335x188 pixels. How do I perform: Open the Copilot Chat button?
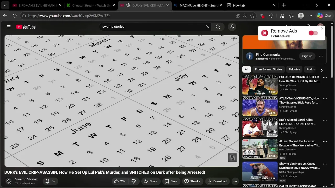coord(324,16)
